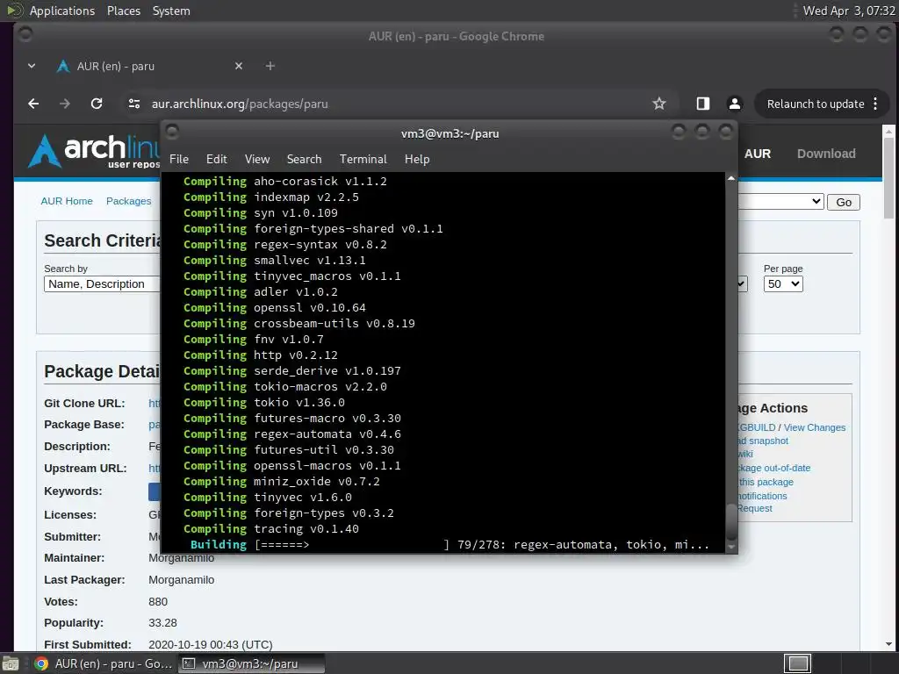
Task: Open the terminal Help menu
Action: [x=417, y=159]
